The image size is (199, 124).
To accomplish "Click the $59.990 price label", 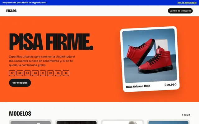I will click(170, 85).
